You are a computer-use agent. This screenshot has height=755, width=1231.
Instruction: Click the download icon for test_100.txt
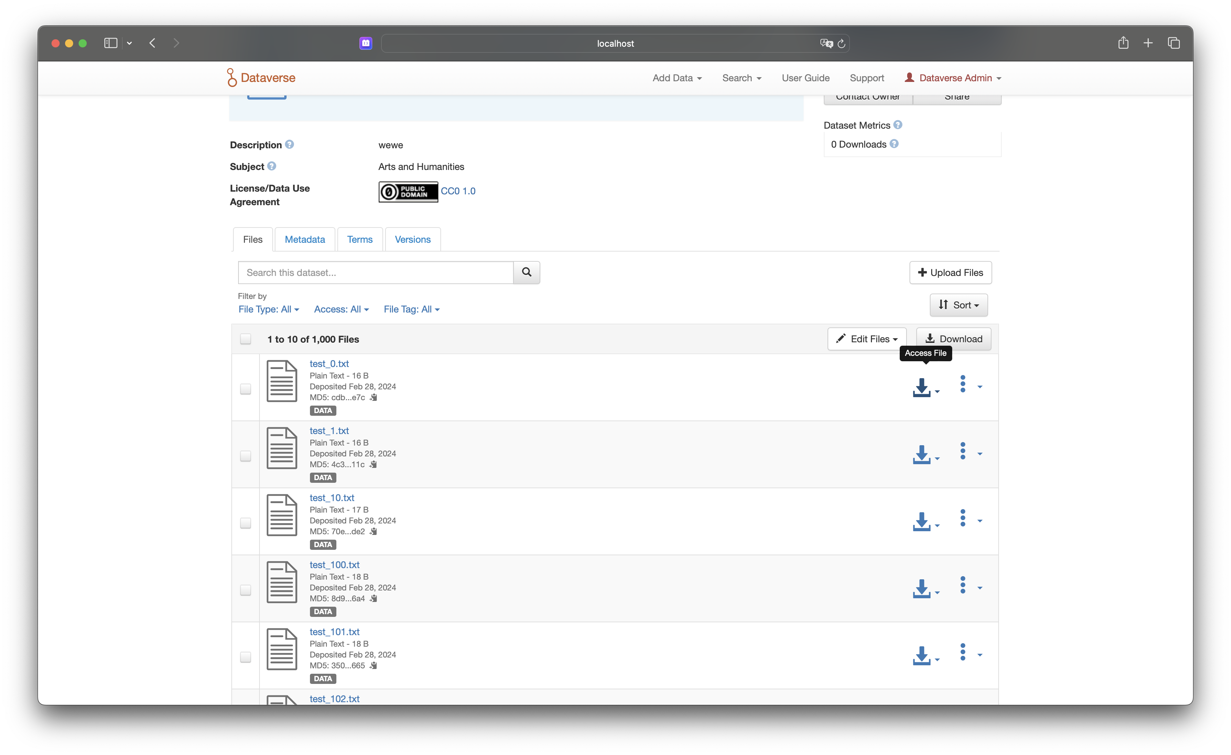tap(922, 589)
